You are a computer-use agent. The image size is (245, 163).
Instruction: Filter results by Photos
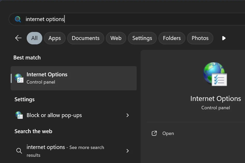point(200,38)
